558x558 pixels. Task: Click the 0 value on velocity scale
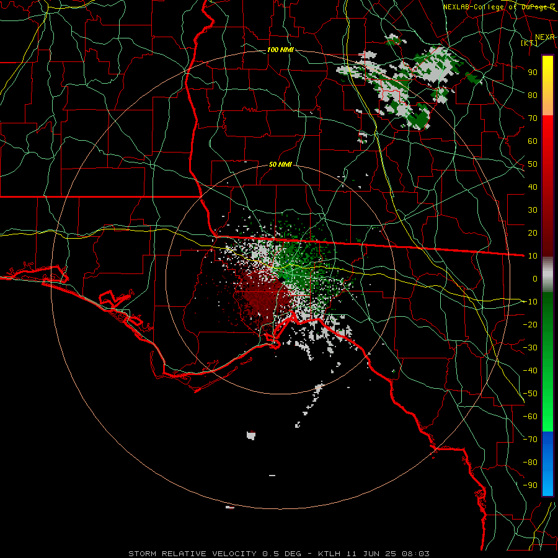pos(535,278)
